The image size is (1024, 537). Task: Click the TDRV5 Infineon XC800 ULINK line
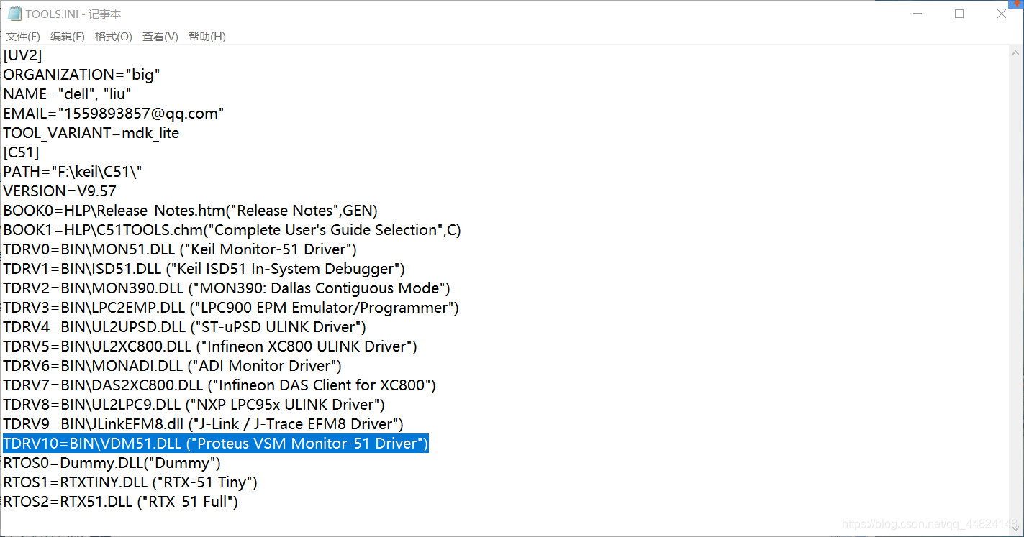(x=210, y=346)
